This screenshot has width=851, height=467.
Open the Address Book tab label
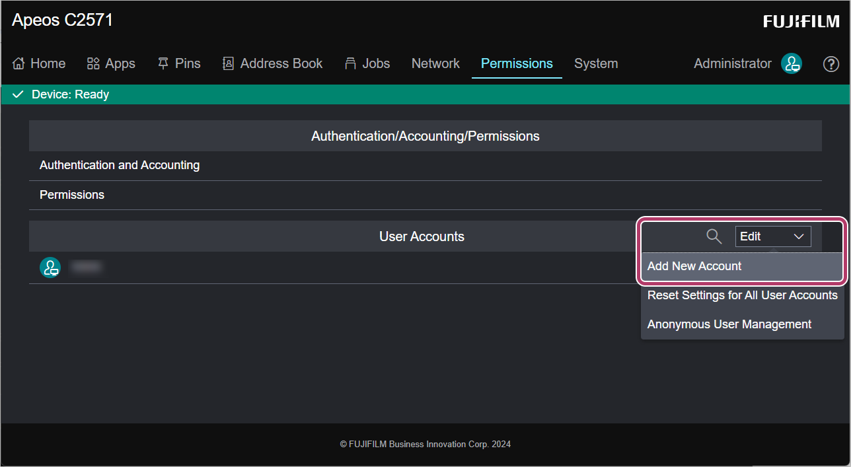(281, 63)
